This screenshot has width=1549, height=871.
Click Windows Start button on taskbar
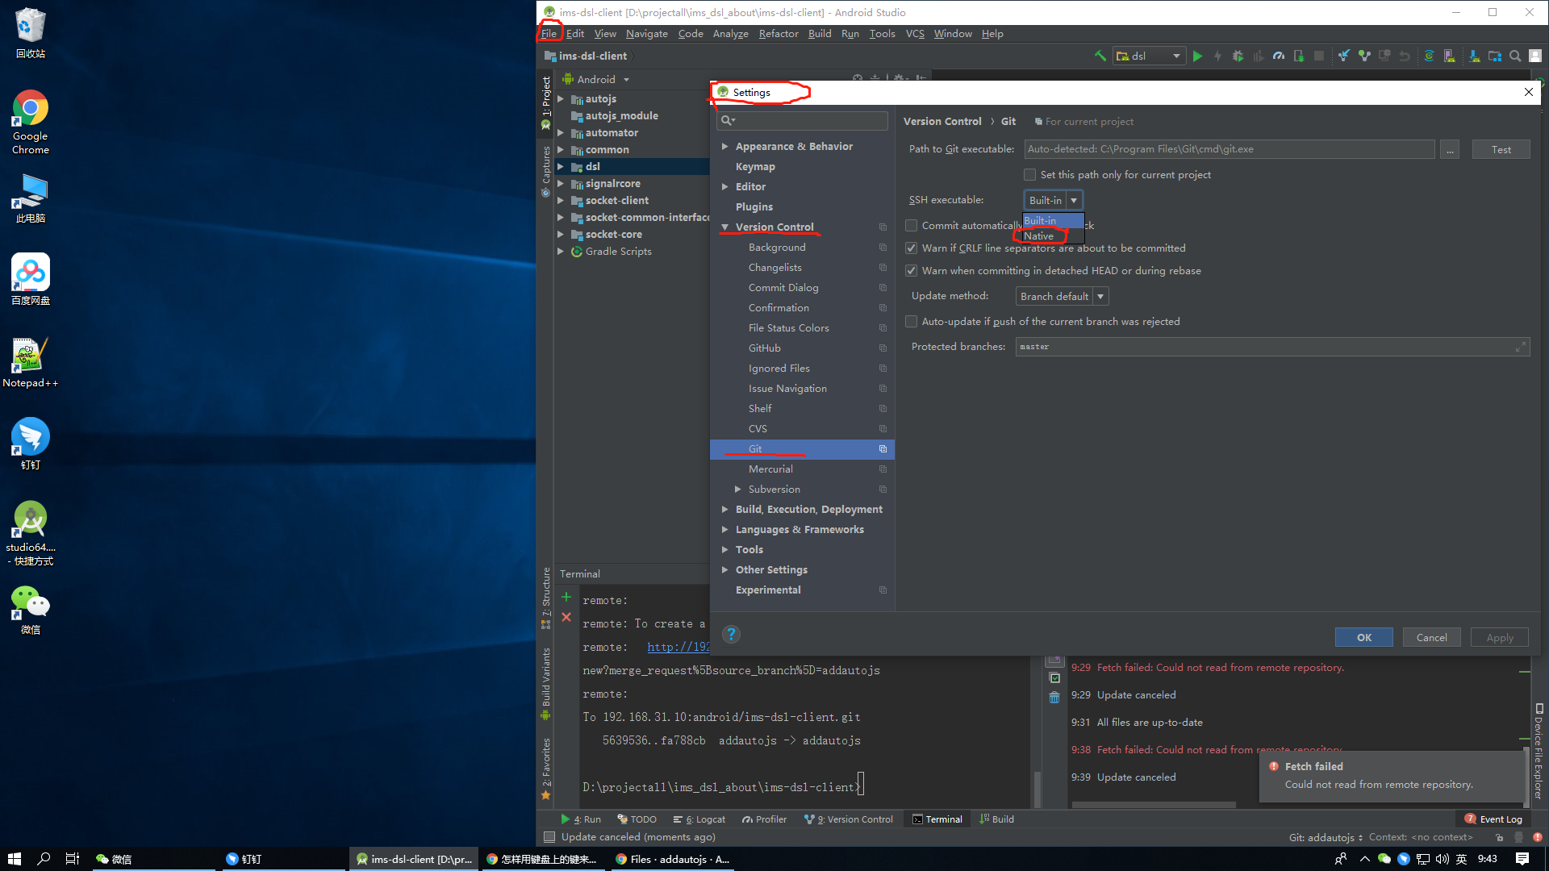[15, 859]
